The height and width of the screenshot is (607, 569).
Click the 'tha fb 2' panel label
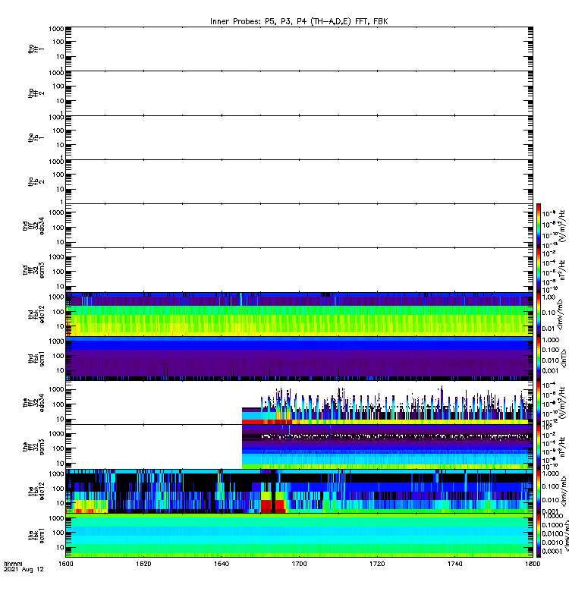coord(36,181)
